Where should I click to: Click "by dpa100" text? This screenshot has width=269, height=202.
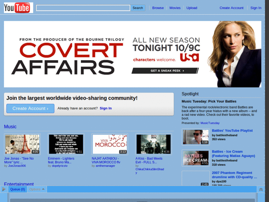pos(219,181)
